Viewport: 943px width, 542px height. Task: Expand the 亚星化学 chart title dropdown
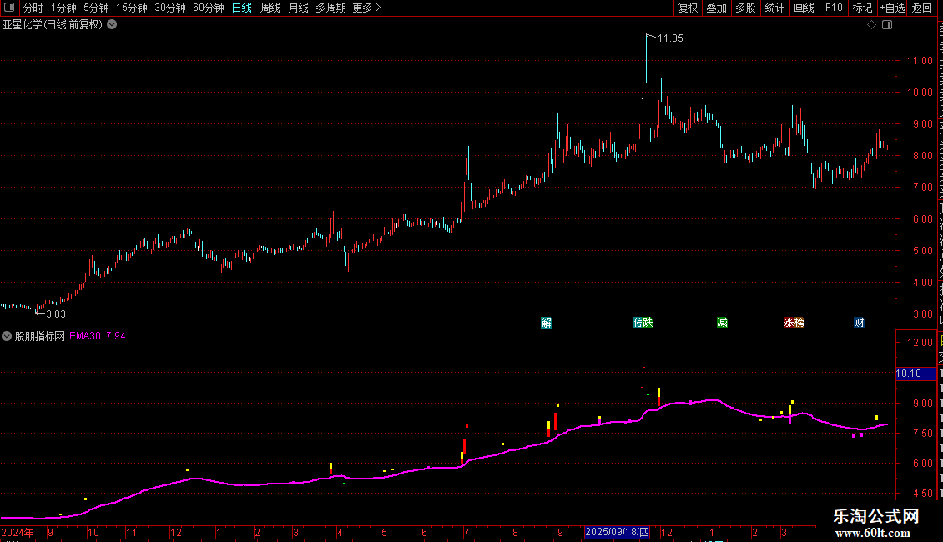pos(112,25)
